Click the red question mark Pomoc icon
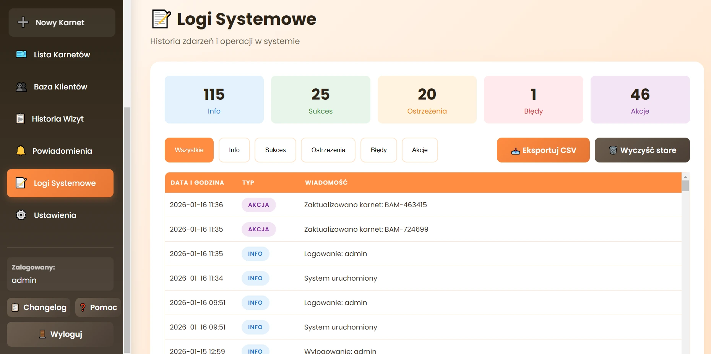Image resolution: width=711 pixels, height=354 pixels. pyautogui.click(x=83, y=307)
